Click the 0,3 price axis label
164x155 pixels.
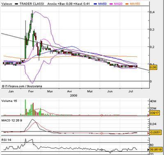click(152, 30)
